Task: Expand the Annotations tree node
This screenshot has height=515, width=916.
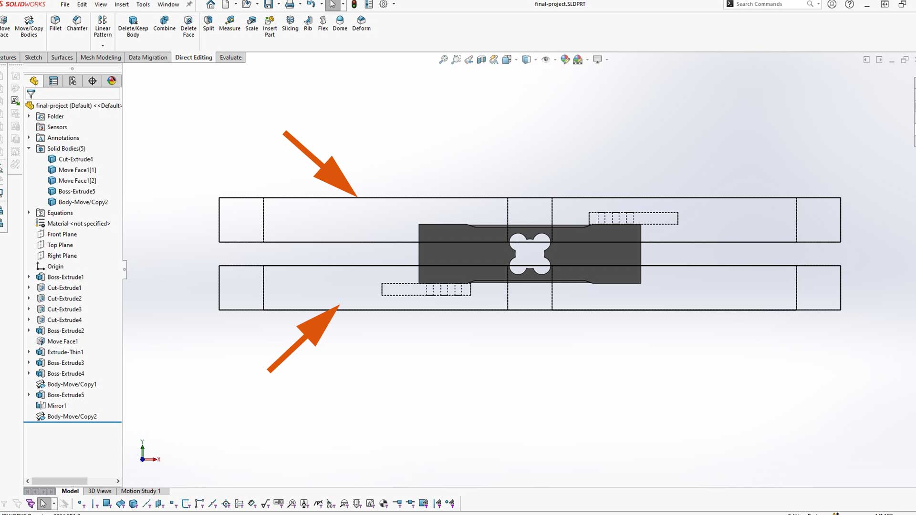Action: (29, 138)
